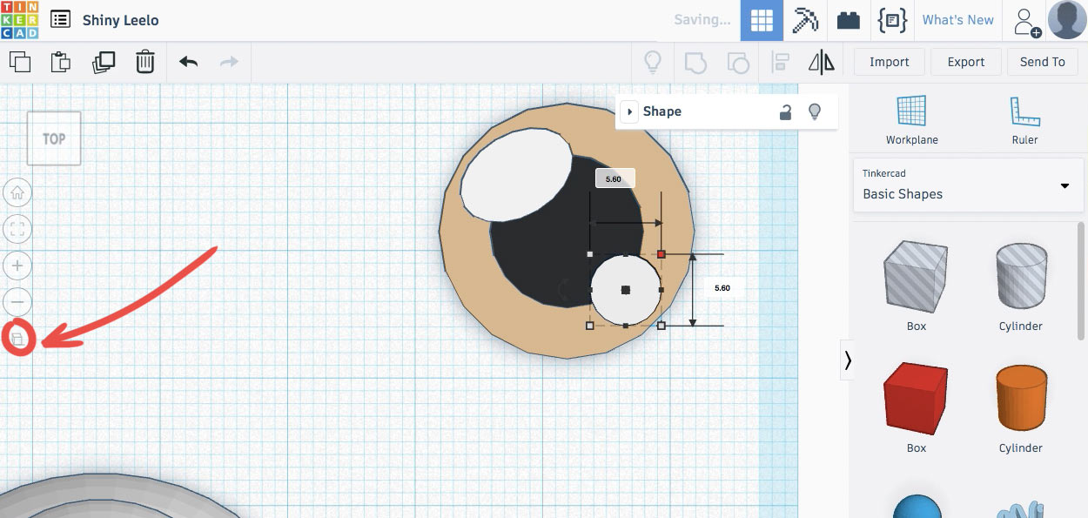
Task: Open the What's New menu
Action: click(x=958, y=20)
